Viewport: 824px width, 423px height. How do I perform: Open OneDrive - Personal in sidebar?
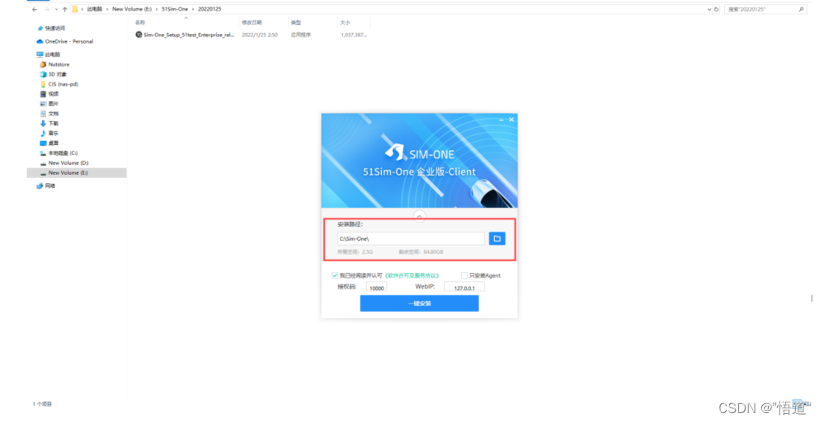(68, 41)
